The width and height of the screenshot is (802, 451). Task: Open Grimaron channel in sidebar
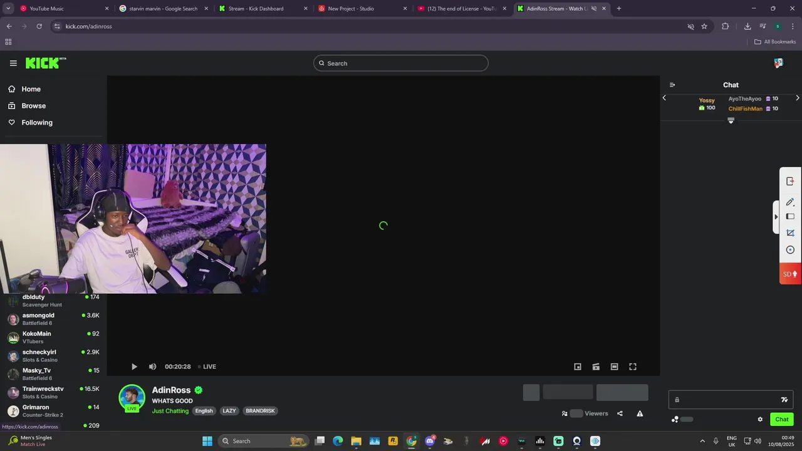coord(53,411)
